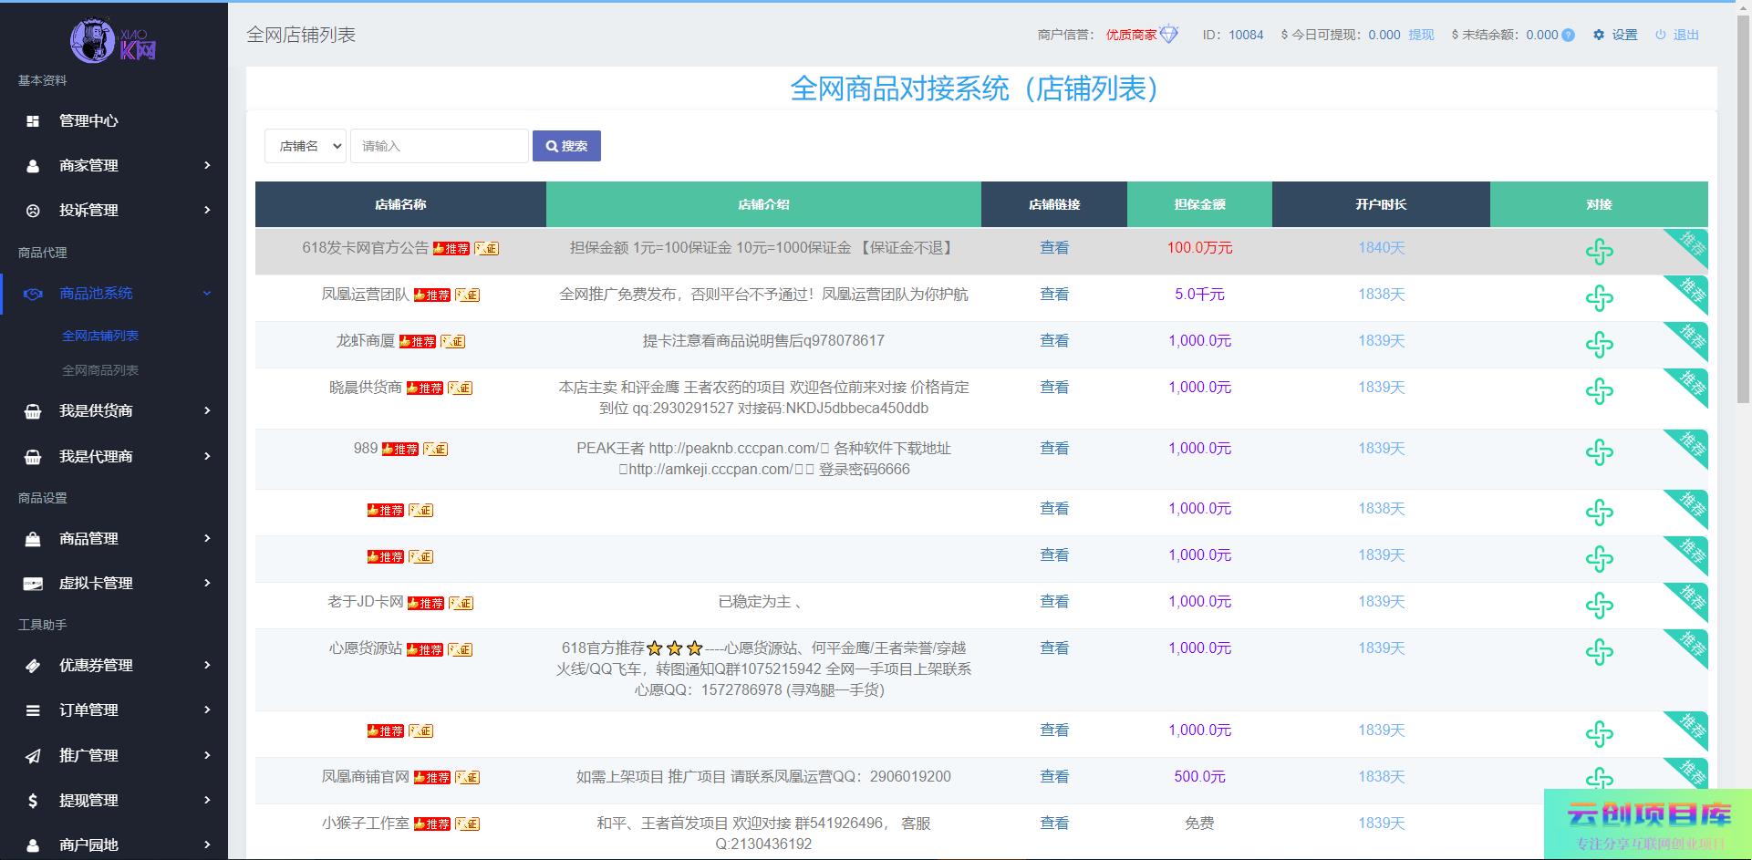Click the green connect icon for 龙虾商厦
Image resolution: width=1752 pixels, height=860 pixels.
[x=1599, y=345]
